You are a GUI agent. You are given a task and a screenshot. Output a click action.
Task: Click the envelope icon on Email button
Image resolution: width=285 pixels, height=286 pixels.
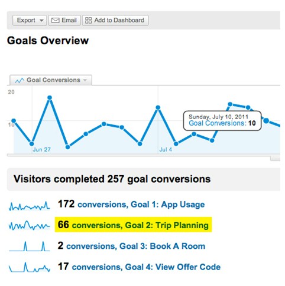click(55, 21)
